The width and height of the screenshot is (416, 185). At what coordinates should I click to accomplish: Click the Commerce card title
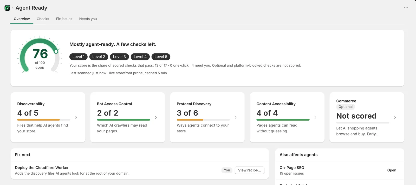coord(346,101)
